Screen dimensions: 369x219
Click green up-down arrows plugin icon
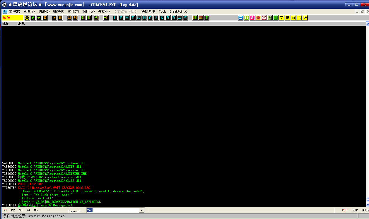[246, 18]
